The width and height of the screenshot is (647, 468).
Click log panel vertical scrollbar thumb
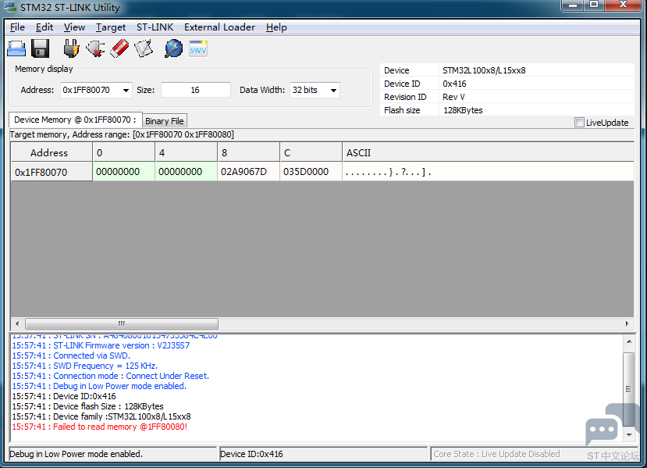[x=629, y=389]
